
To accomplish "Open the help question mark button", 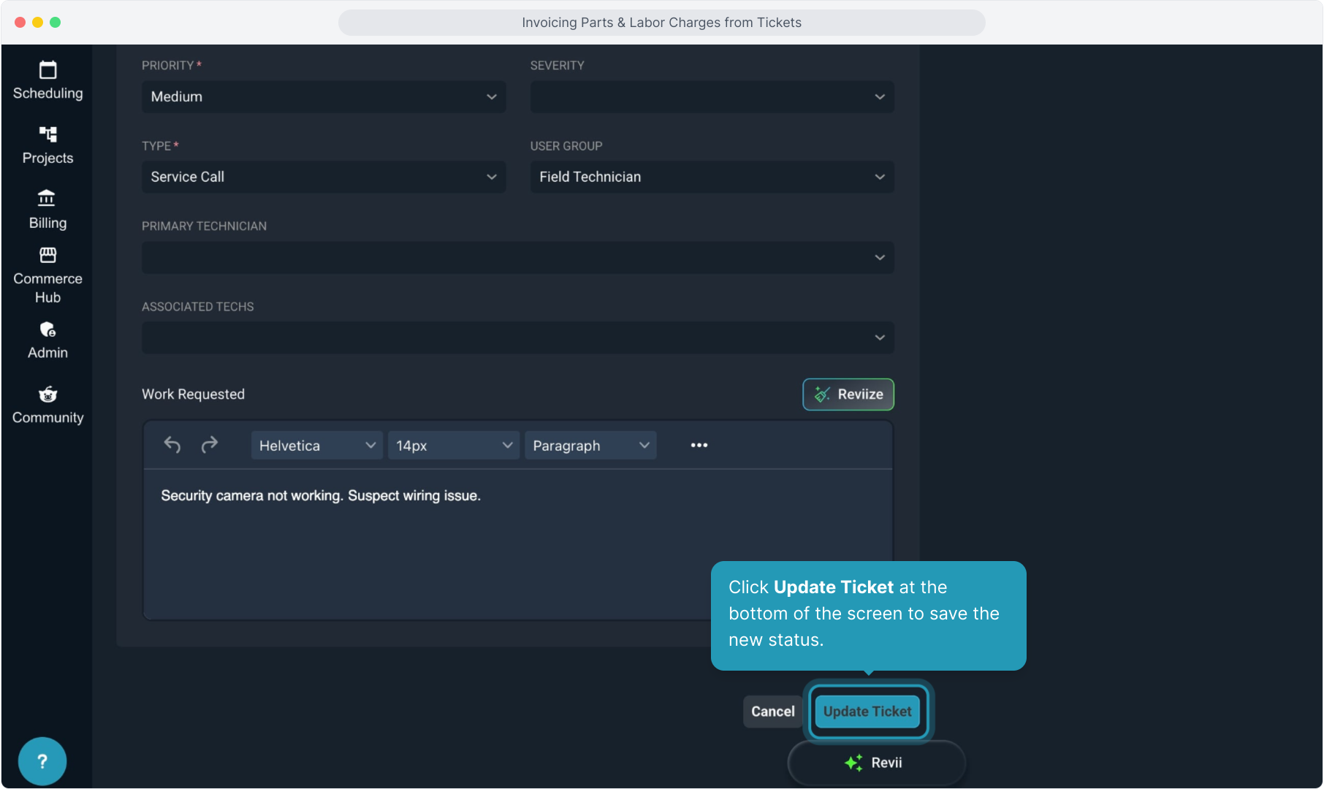I will (42, 761).
